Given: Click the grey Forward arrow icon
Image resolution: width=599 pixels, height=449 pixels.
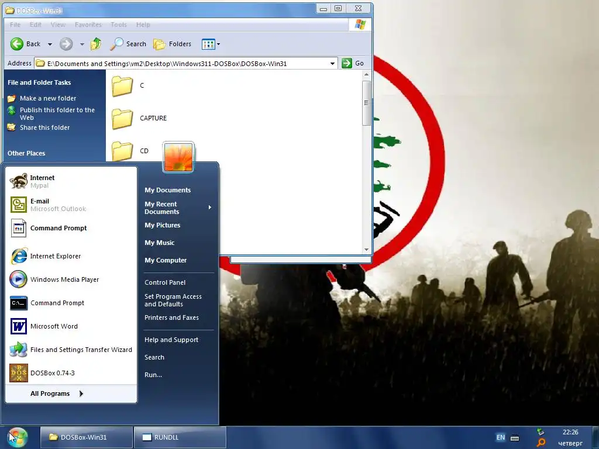Looking at the screenshot, I should point(66,44).
